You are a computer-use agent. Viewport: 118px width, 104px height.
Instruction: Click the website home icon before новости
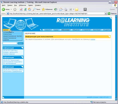(x=41, y=30)
